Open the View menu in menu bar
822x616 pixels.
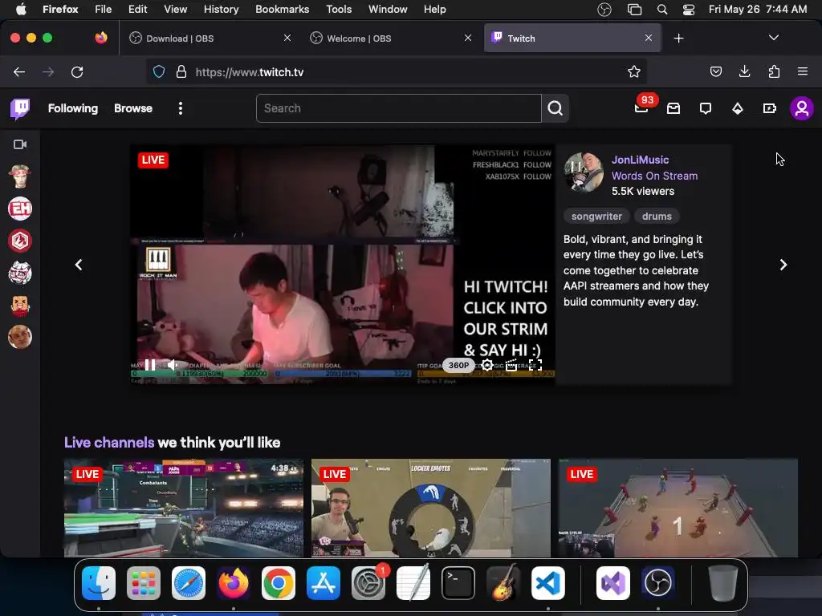(x=175, y=10)
